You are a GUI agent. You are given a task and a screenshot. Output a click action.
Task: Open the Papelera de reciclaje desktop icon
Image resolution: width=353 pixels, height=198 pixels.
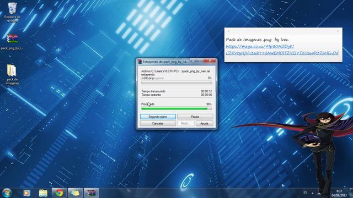pos(12,12)
